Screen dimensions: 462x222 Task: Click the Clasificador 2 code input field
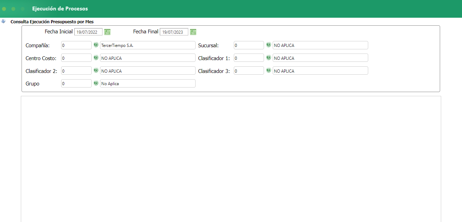click(x=76, y=71)
